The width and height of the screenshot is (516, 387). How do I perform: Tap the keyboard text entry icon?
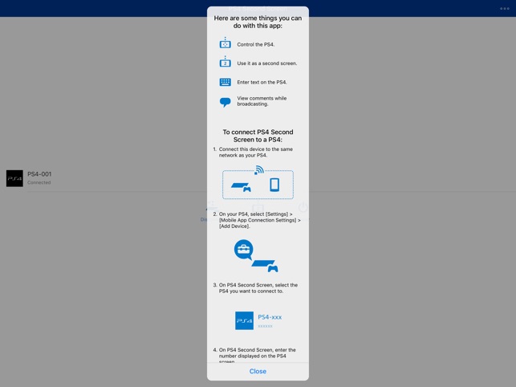pyautogui.click(x=225, y=82)
